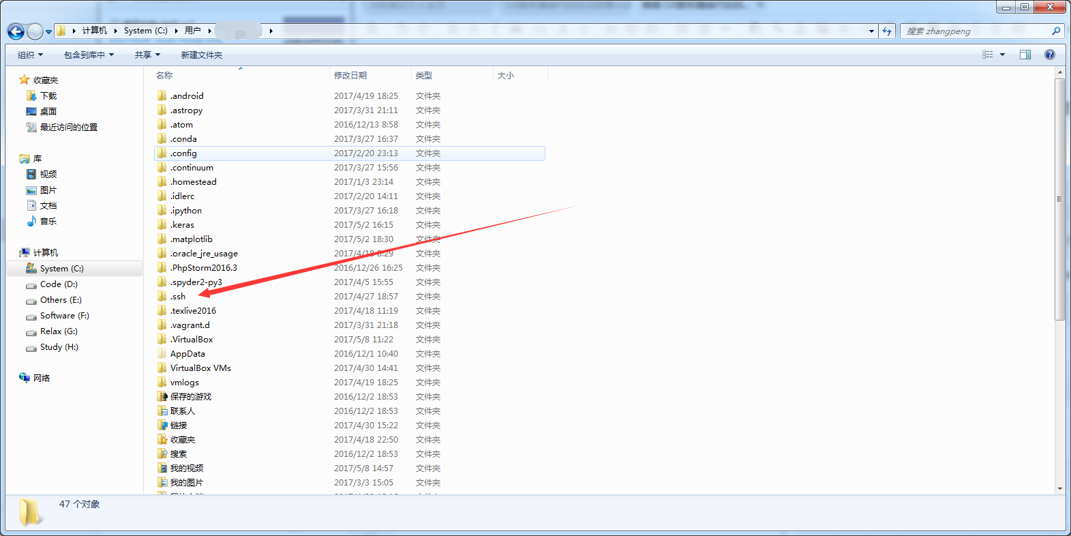The image size is (1071, 536).
Task: Open the Help question mark icon
Action: click(1050, 55)
